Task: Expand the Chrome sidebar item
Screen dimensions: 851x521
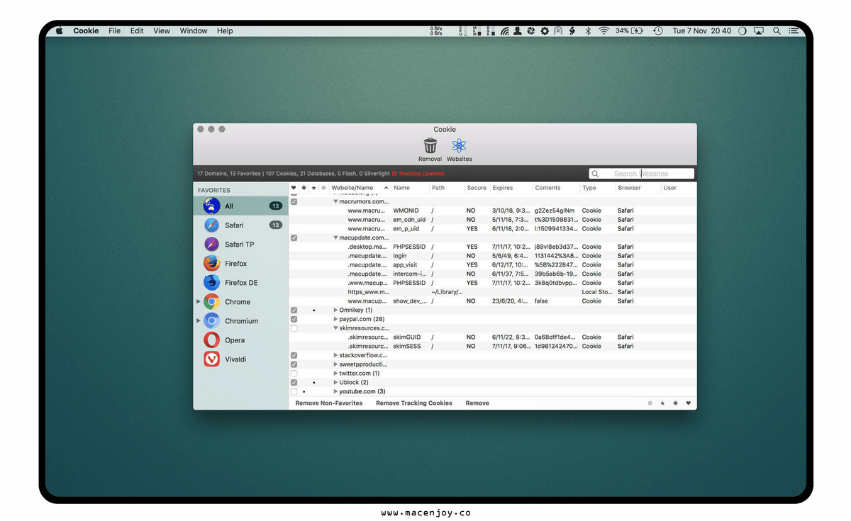Action: (199, 302)
